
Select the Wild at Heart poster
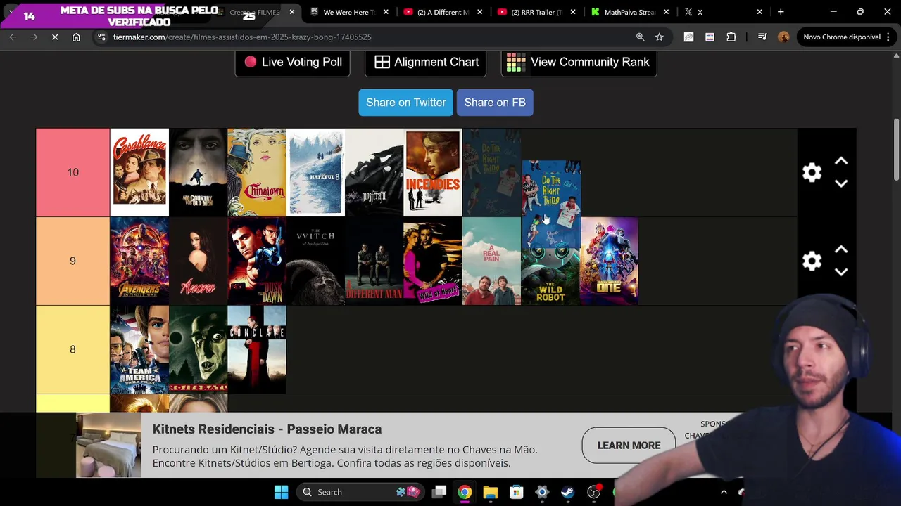[433, 261]
